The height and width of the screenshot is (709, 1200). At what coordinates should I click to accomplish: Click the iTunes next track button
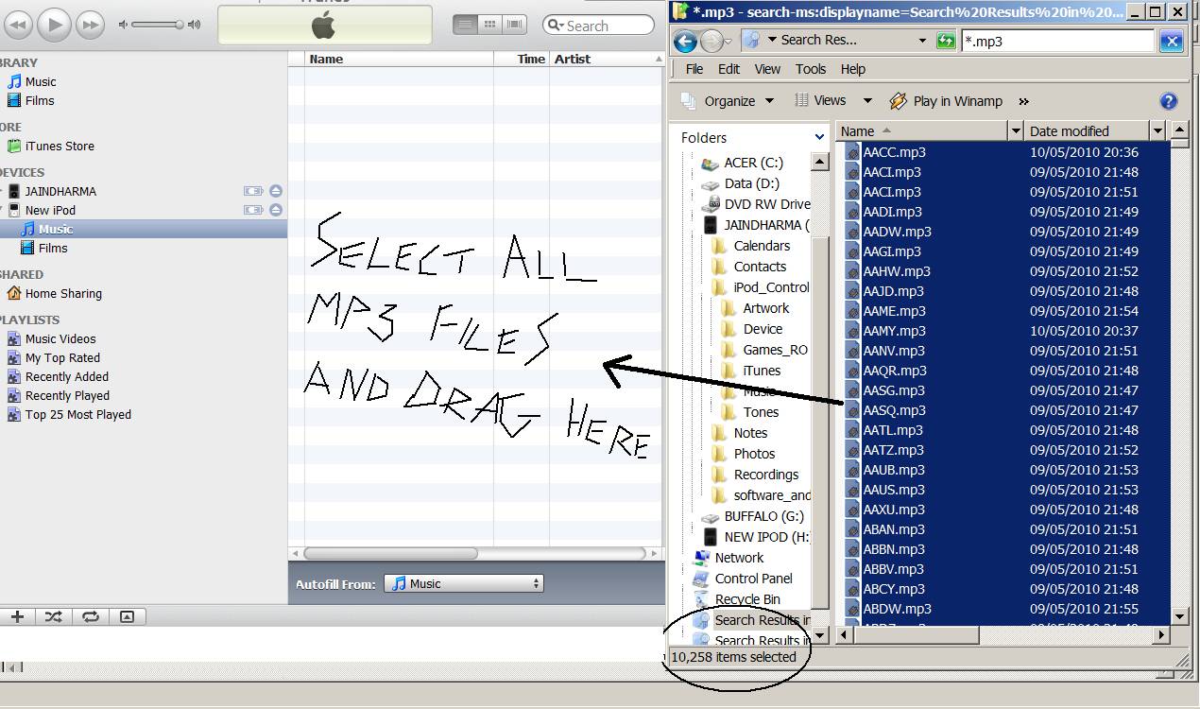click(x=90, y=25)
